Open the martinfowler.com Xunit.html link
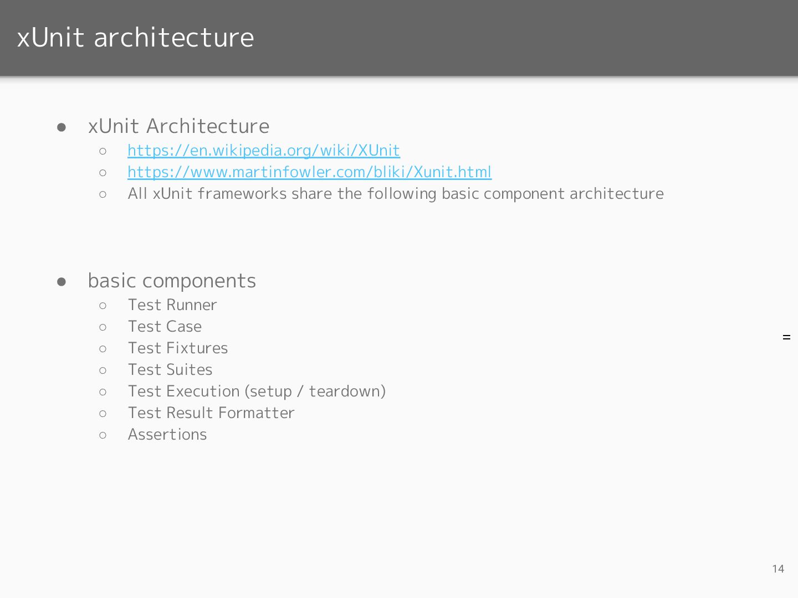Screen dimensions: 798x598 (x=309, y=172)
